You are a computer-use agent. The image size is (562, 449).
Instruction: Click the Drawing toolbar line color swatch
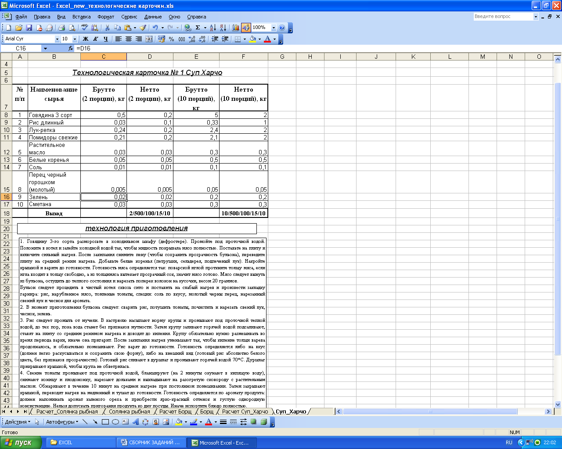click(x=194, y=422)
